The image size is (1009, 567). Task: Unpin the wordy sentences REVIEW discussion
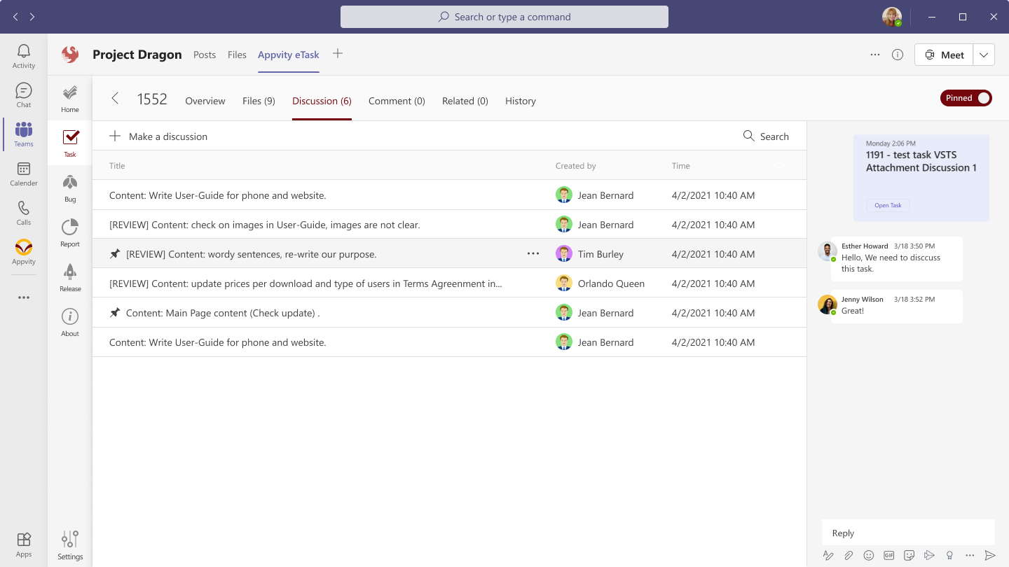115,253
